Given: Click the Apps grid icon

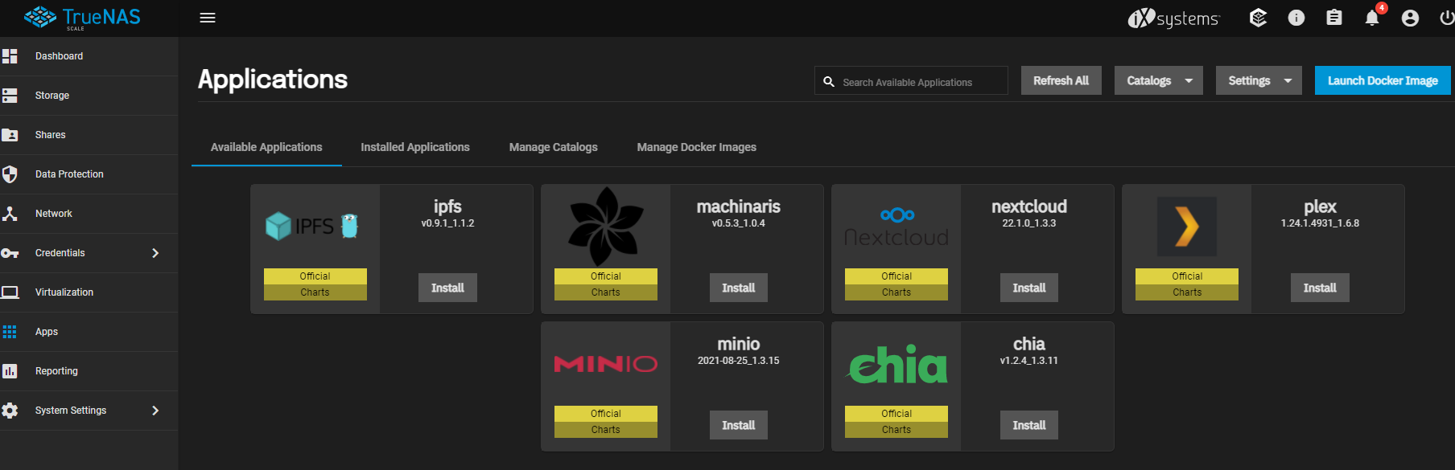Looking at the screenshot, I should click(10, 332).
